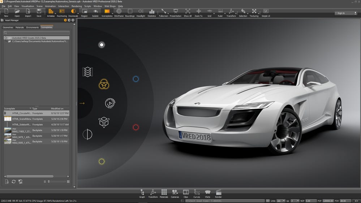Click the Isolate toolbar icon
This screenshot has height=203, width=361.
95,13
